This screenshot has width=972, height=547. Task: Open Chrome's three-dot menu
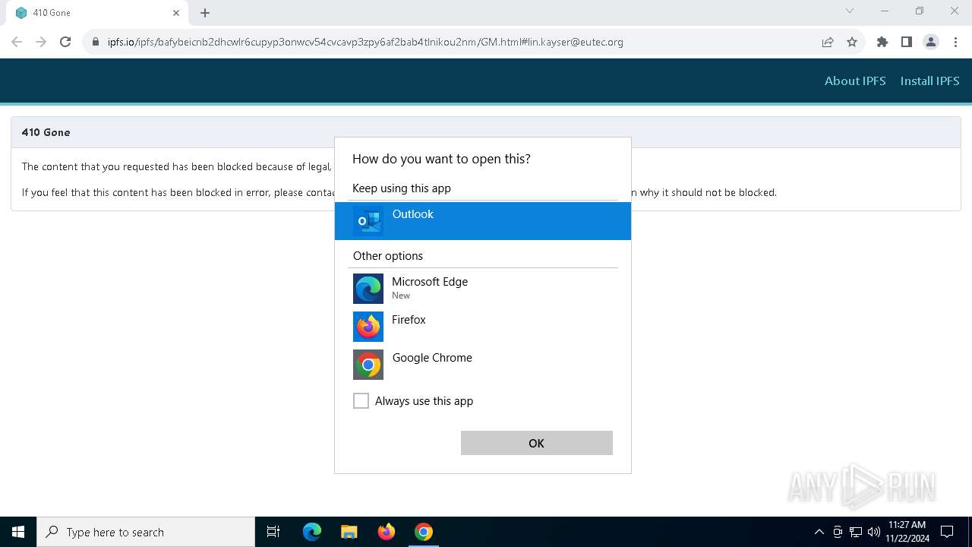tap(955, 42)
